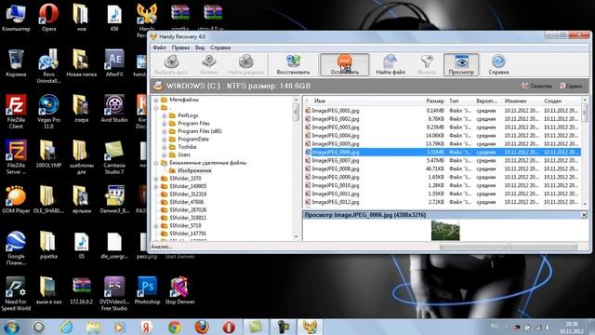Expand the PerfLogs folder node
This screenshot has width=595, height=335.
point(165,115)
